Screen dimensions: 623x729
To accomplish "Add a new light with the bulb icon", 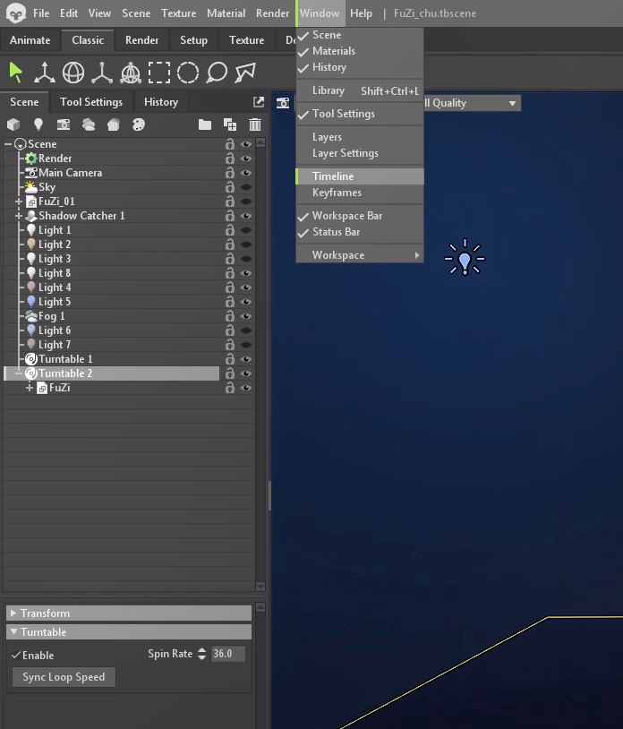I will coord(38,124).
